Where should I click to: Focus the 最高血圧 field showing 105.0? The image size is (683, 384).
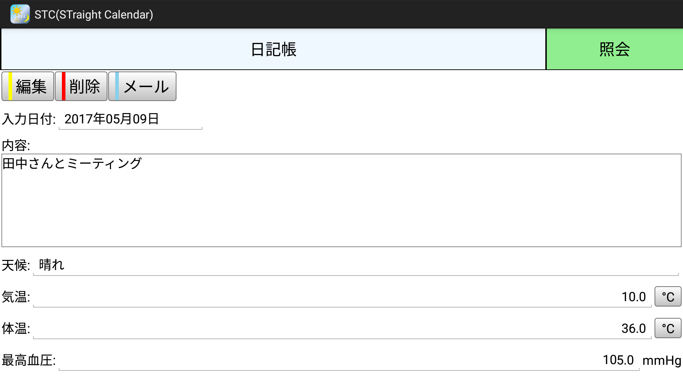click(x=349, y=360)
